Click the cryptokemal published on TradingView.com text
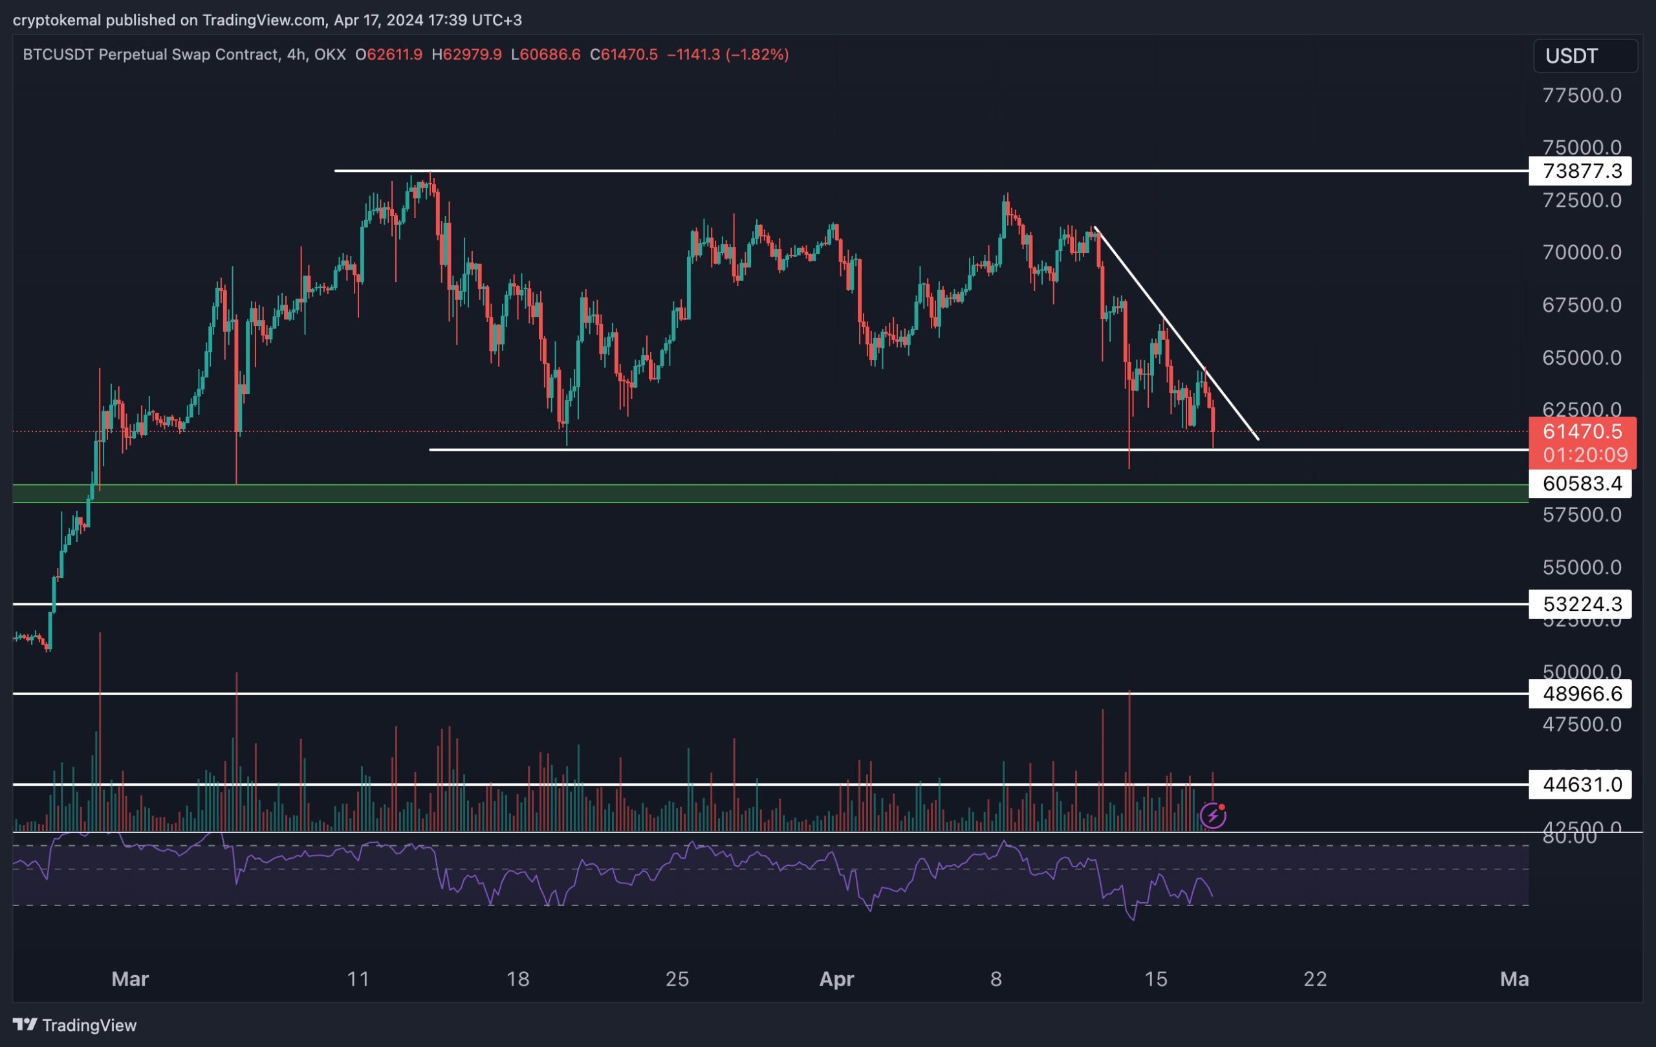Image resolution: width=1656 pixels, height=1047 pixels. (x=168, y=20)
